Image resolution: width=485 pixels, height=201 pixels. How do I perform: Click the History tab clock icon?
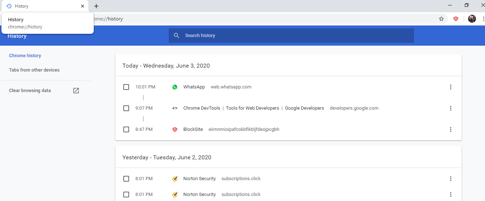click(x=9, y=6)
